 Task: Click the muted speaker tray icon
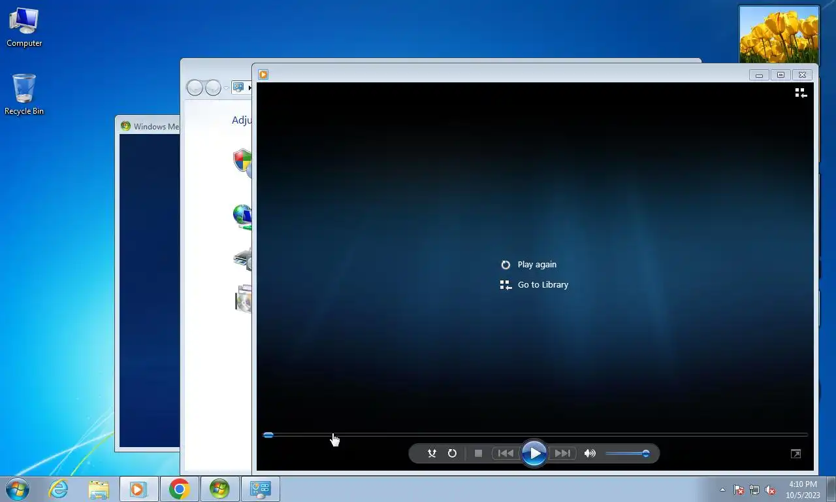pos(770,490)
